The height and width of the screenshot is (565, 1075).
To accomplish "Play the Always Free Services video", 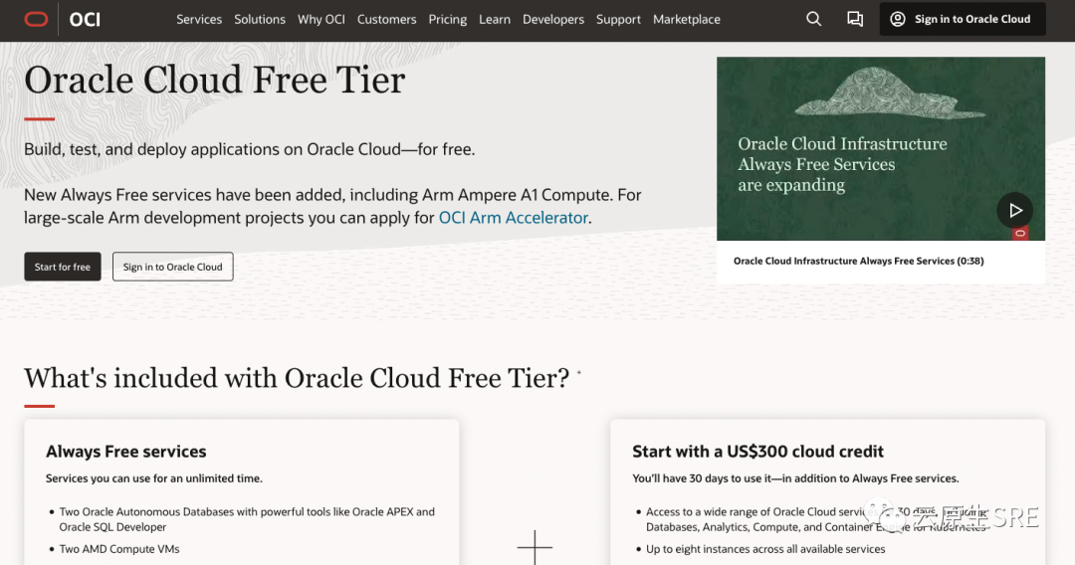I will point(1014,211).
